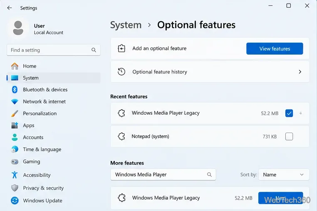Click the Notepad (system) puzzle icon
Viewport: 317px width, 211px height.
click(121, 136)
